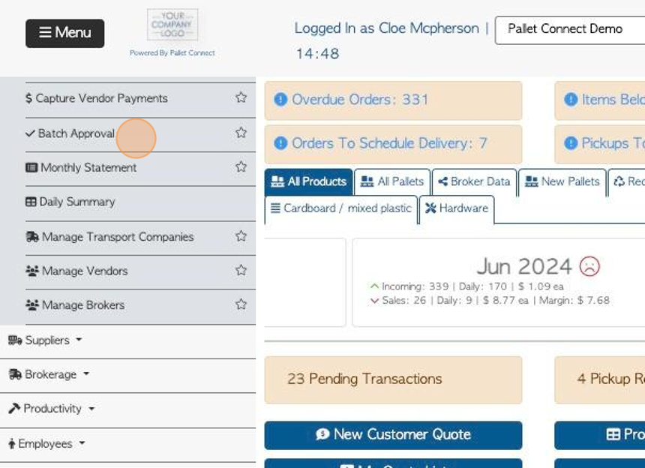This screenshot has height=468, width=645.
Task: Click the Manage Transport Companies truck icon
Action: (x=32, y=236)
